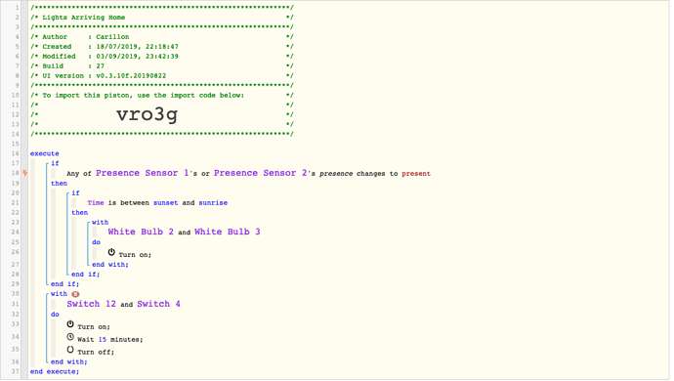Click the 'then' keyword on line 22

pyautogui.click(x=79, y=213)
